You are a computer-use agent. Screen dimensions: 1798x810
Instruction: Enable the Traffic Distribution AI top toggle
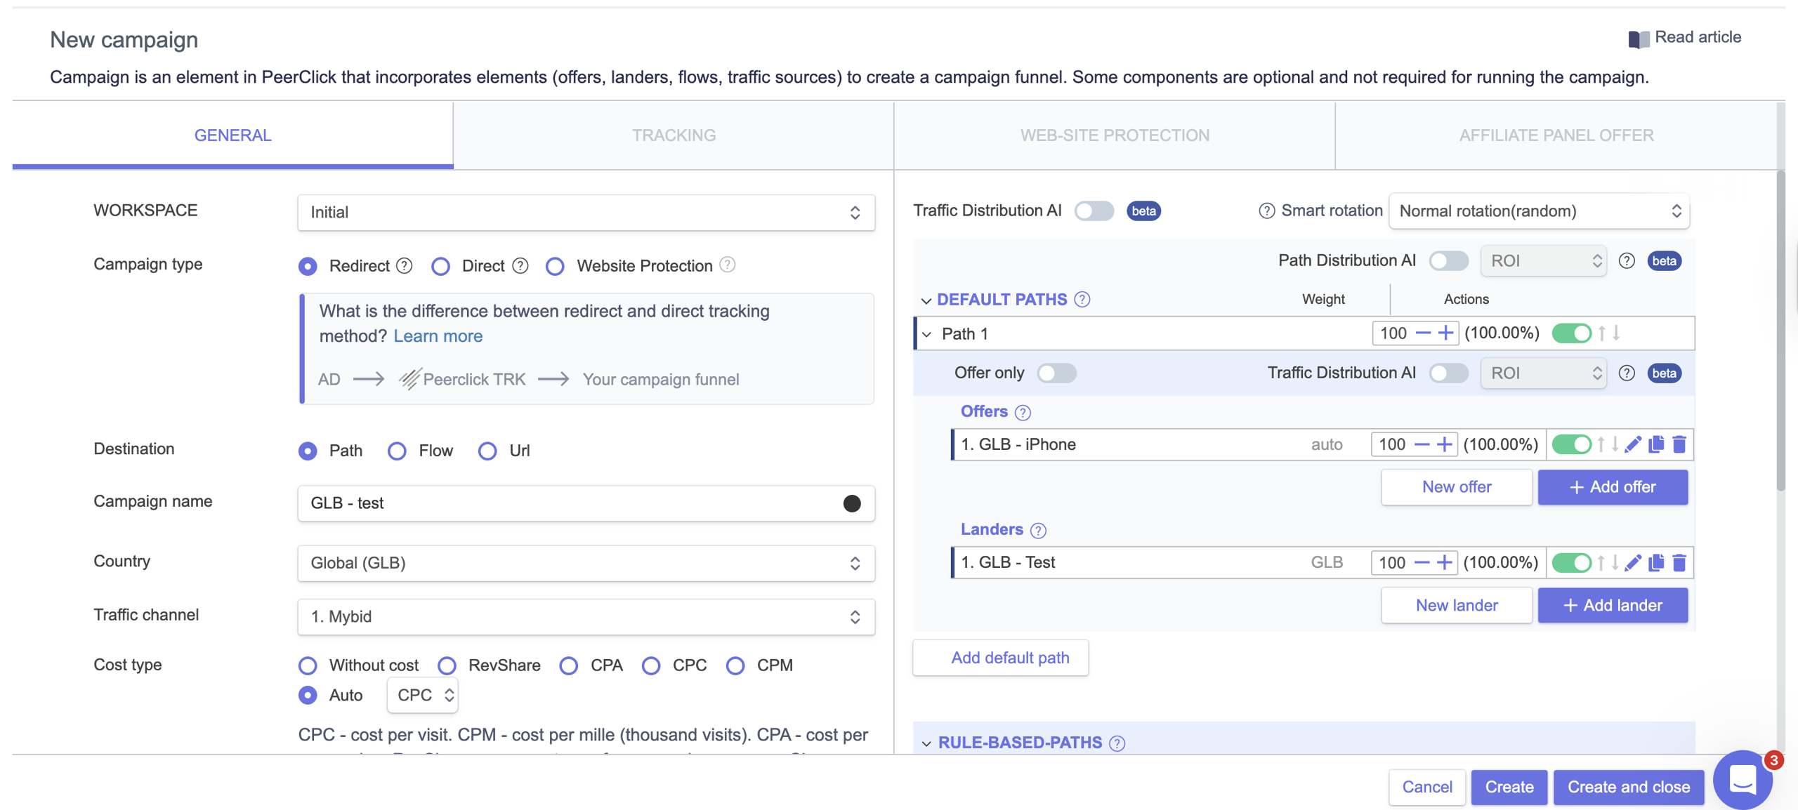pos(1094,211)
